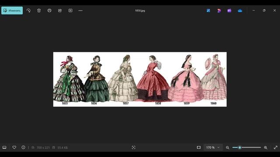Click the file size 55.4 КБ

click(63, 147)
